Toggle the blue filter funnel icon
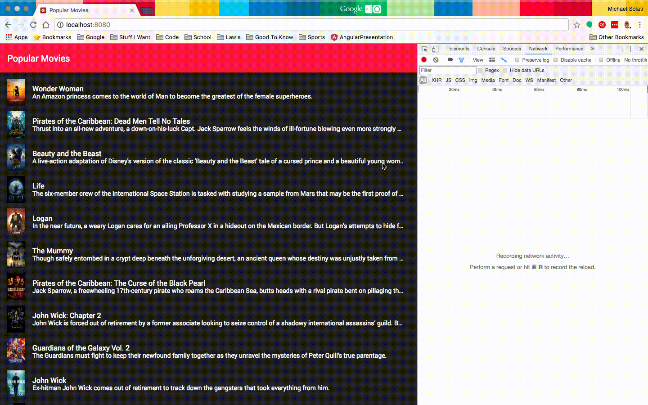This screenshot has height=405, width=648. pyautogui.click(x=461, y=60)
